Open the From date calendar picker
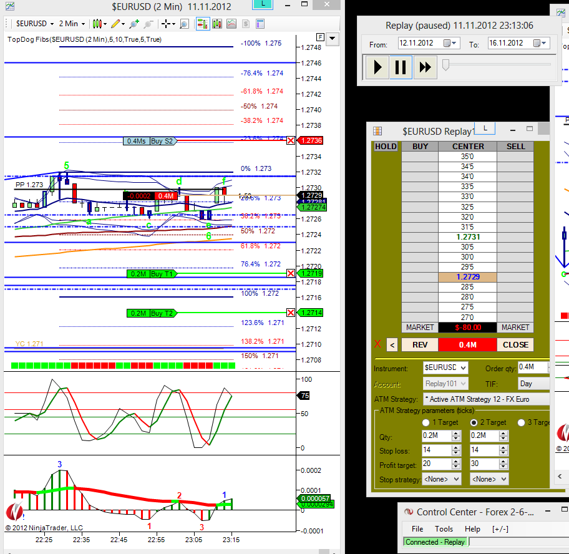Viewport: 569px width, 554px height. (x=450, y=43)
